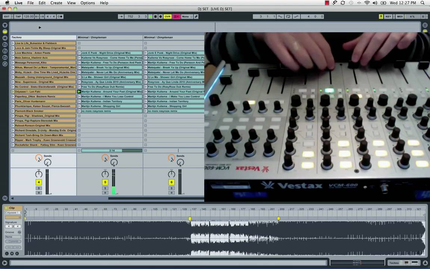Open the Options menu

(x=87, y=3)
